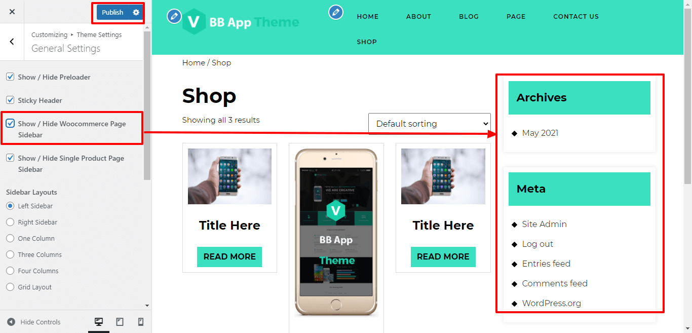Open publish settings gear icon

[136, 12]
